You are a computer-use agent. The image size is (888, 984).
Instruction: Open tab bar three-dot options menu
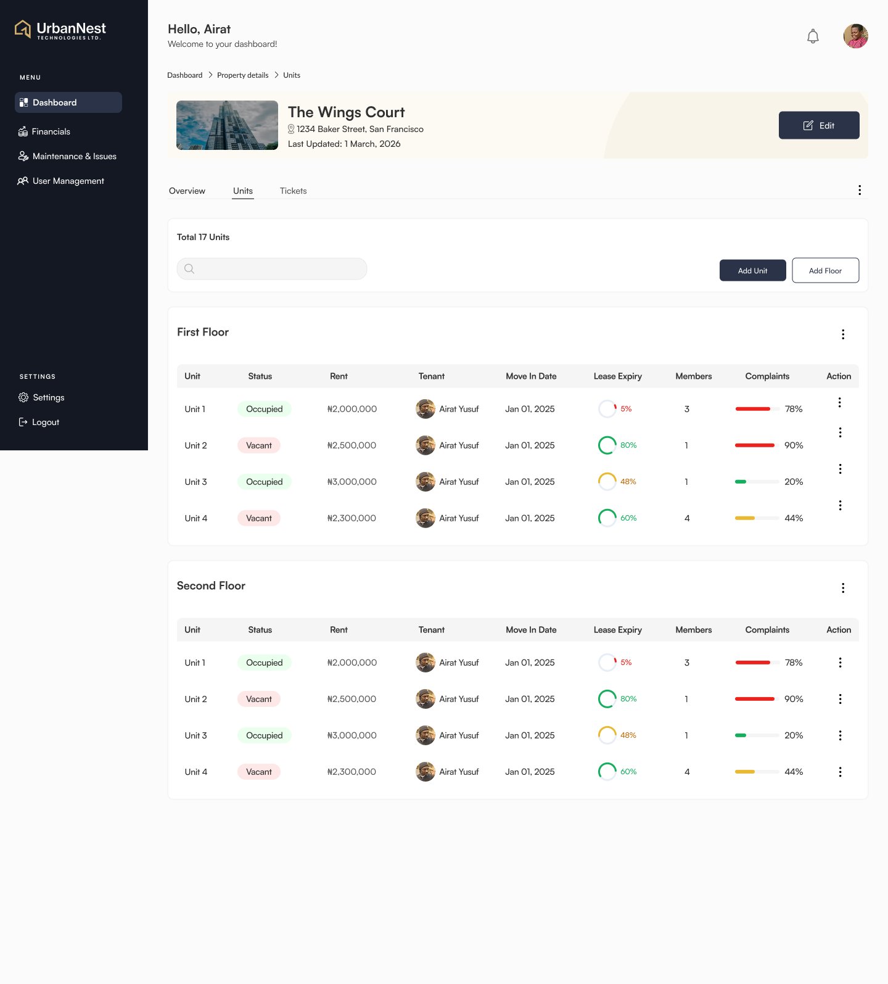pyautogui.click(x=859, y=190)
